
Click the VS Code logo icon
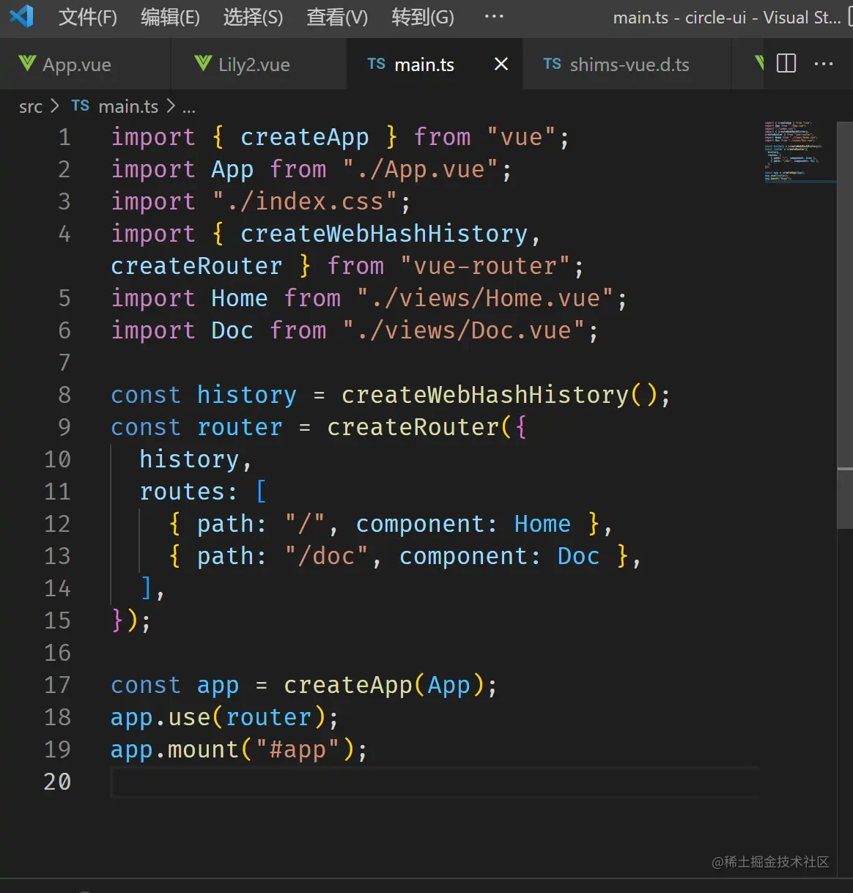click(21, 16)
